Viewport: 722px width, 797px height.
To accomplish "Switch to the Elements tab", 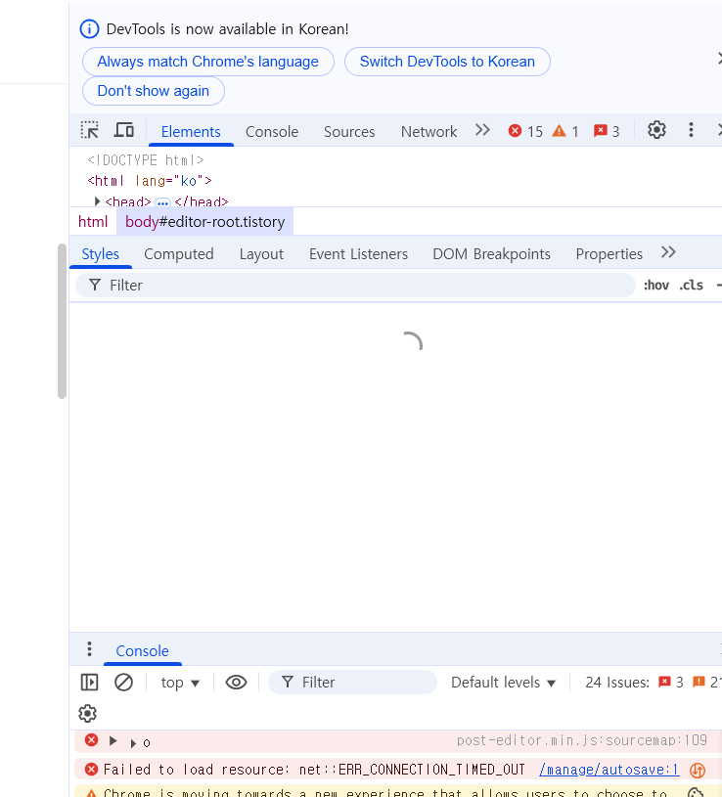I will click(x=191, y=132).
